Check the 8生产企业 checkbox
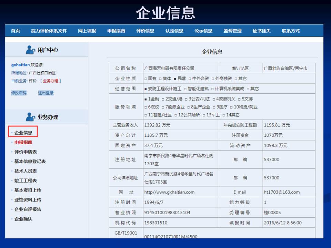This screenshot has width=331, height=248. pyautogui.click(x=189, y=107)
